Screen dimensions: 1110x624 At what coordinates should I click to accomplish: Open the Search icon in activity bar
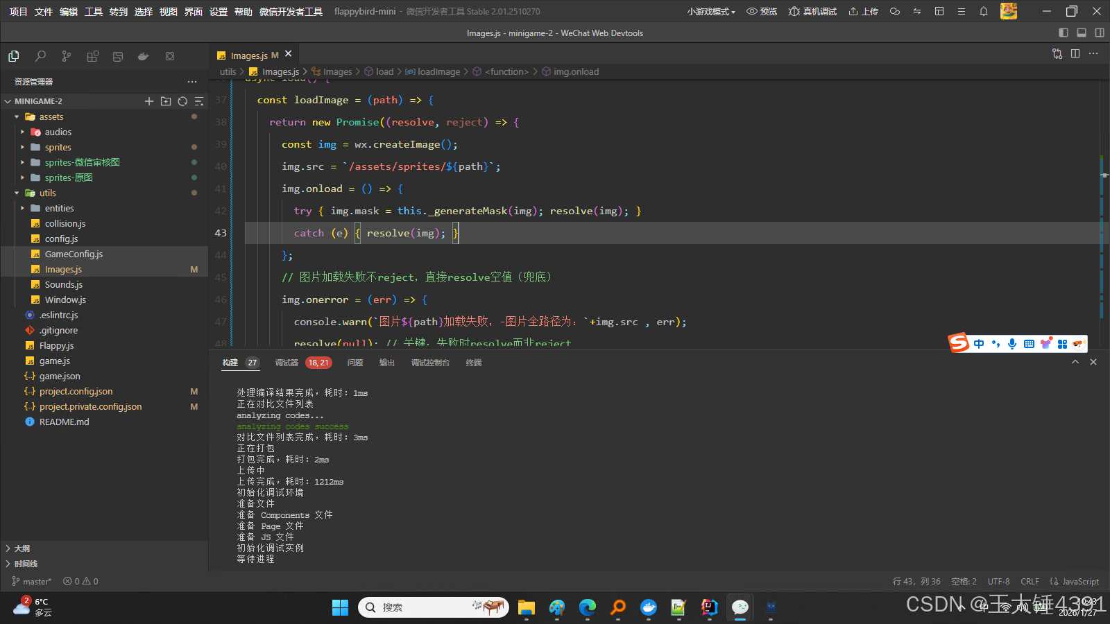pyautogui.click(x=40, y=56)
